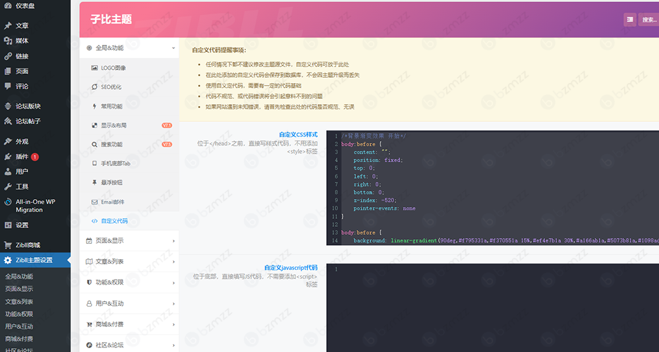The height and width of the screenshot is (352, 659).
Task: Expand the 商城&付费 section arrow
Action: [173, 325]
